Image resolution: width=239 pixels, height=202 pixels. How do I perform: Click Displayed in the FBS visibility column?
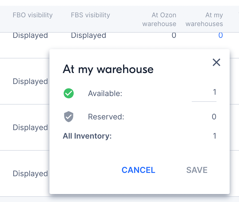click(88, 35)
